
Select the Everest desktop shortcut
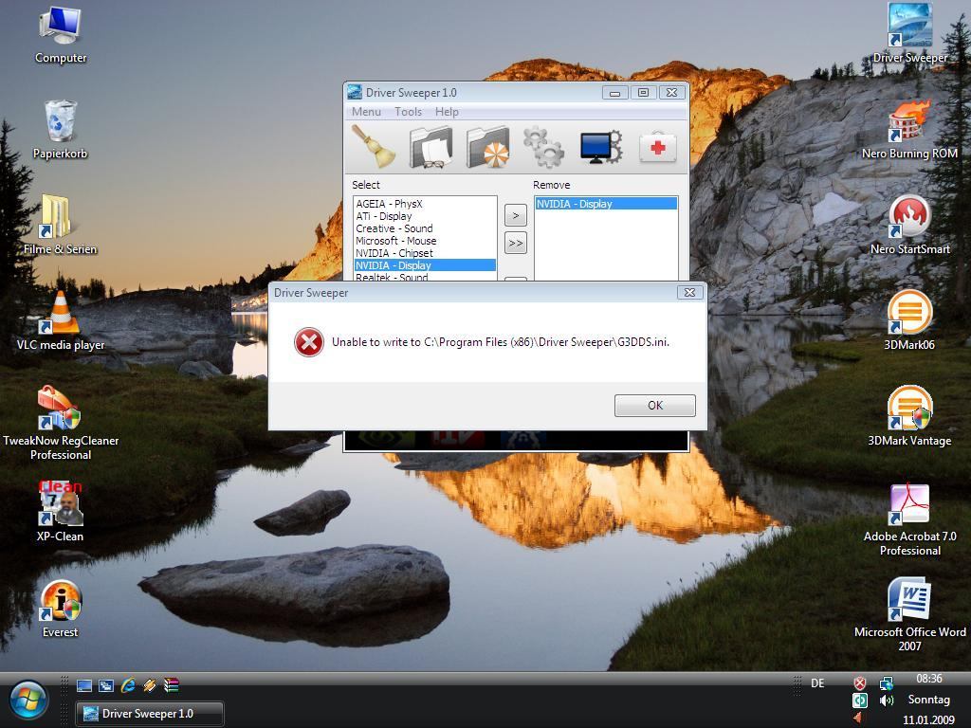point(60,609)
